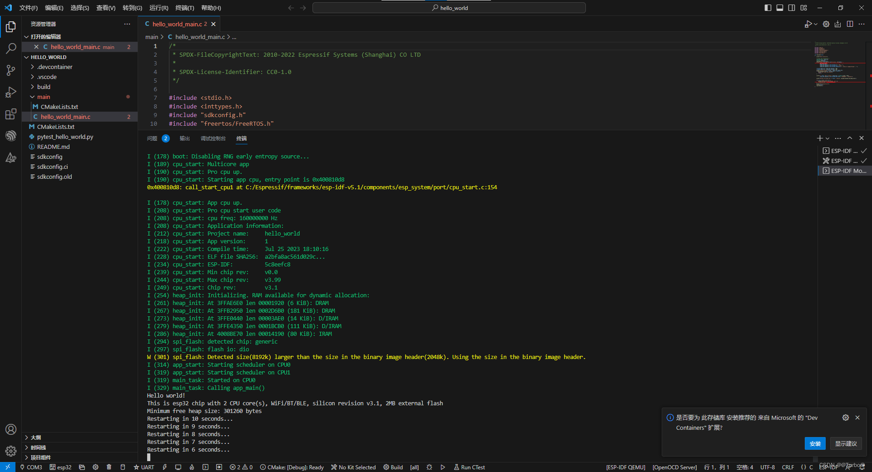Open the Source Control view
Screen dimensions: 872x472
(11, 70)
